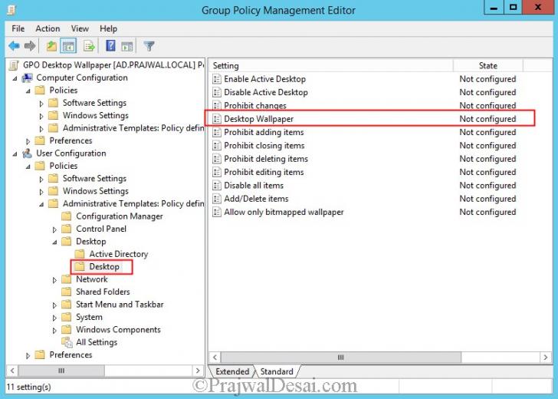The height and width of the screenshot is (399, 558).
Task: Expand the Control Panel folder
Action: 54,229
